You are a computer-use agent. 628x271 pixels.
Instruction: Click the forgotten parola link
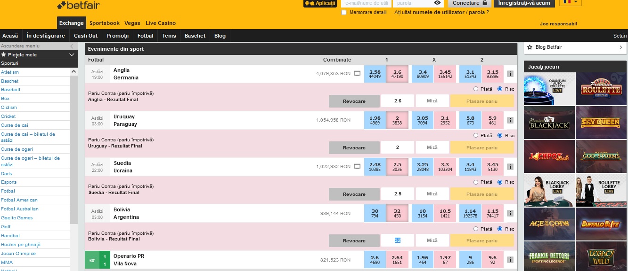pos(477,12)
